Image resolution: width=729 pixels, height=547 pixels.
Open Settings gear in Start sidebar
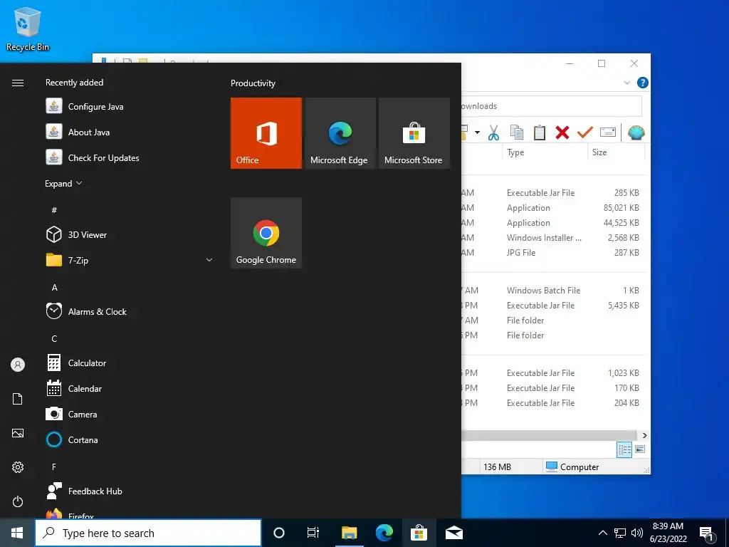[x=18, y=467]
